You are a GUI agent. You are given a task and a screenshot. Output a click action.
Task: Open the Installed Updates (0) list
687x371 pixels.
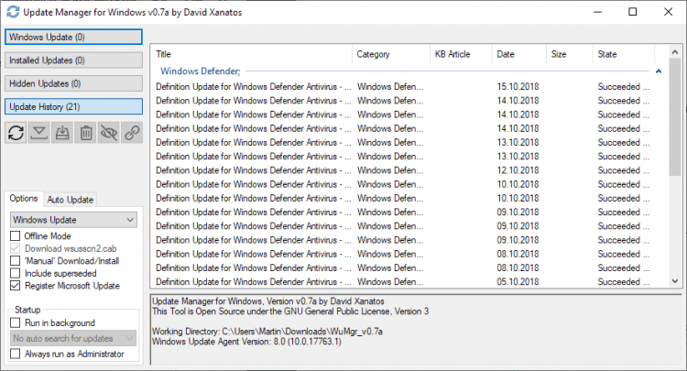pyautogui.click(x=73, y=60)
